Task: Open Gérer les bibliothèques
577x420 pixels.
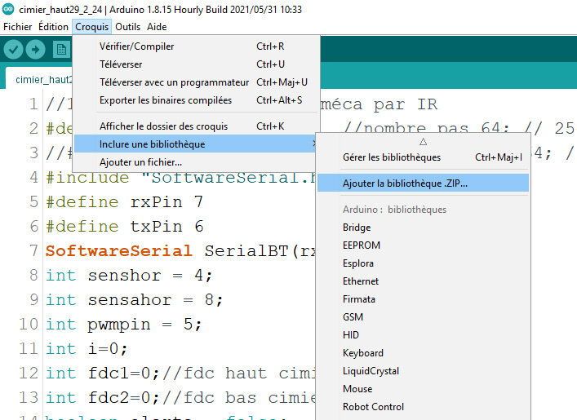Action: [x=423, y=157]
